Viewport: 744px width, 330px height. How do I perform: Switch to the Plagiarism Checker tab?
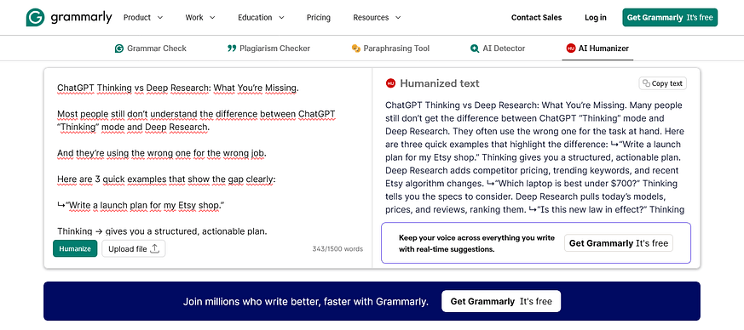(268, 48)
